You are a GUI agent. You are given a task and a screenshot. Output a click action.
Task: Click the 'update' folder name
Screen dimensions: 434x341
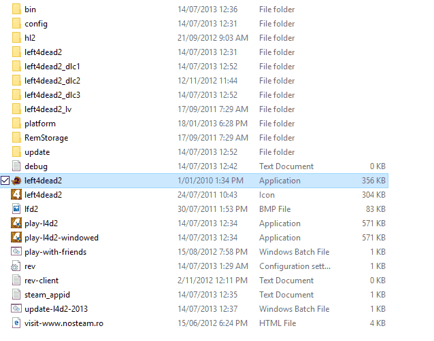pos(37,152)
